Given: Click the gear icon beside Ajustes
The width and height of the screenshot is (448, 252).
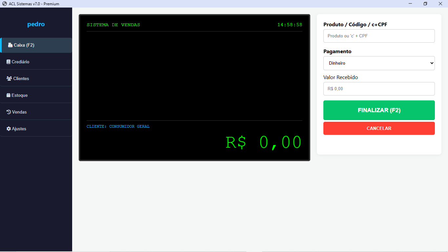Looking at the screenshot, I should click(x=9, y=129).
